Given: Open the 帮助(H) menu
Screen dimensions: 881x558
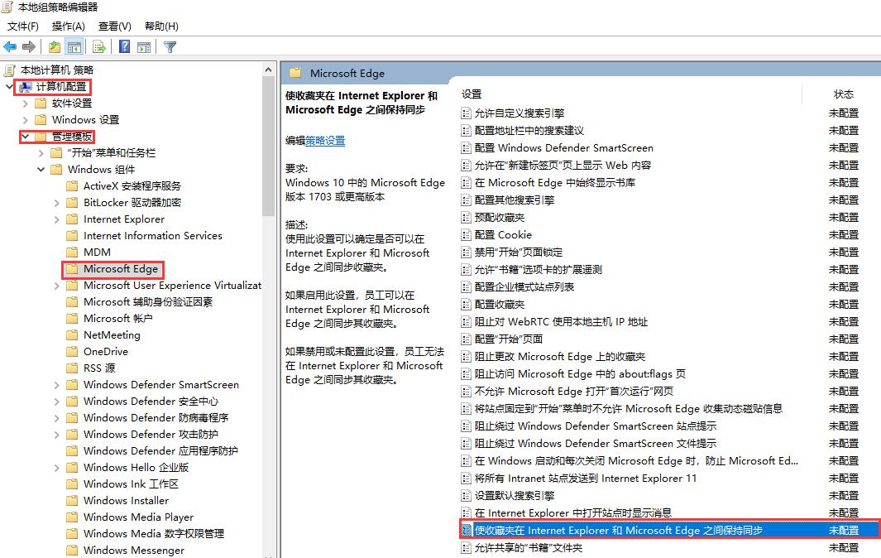Looking at the screenshot, I should click(161, 26).
